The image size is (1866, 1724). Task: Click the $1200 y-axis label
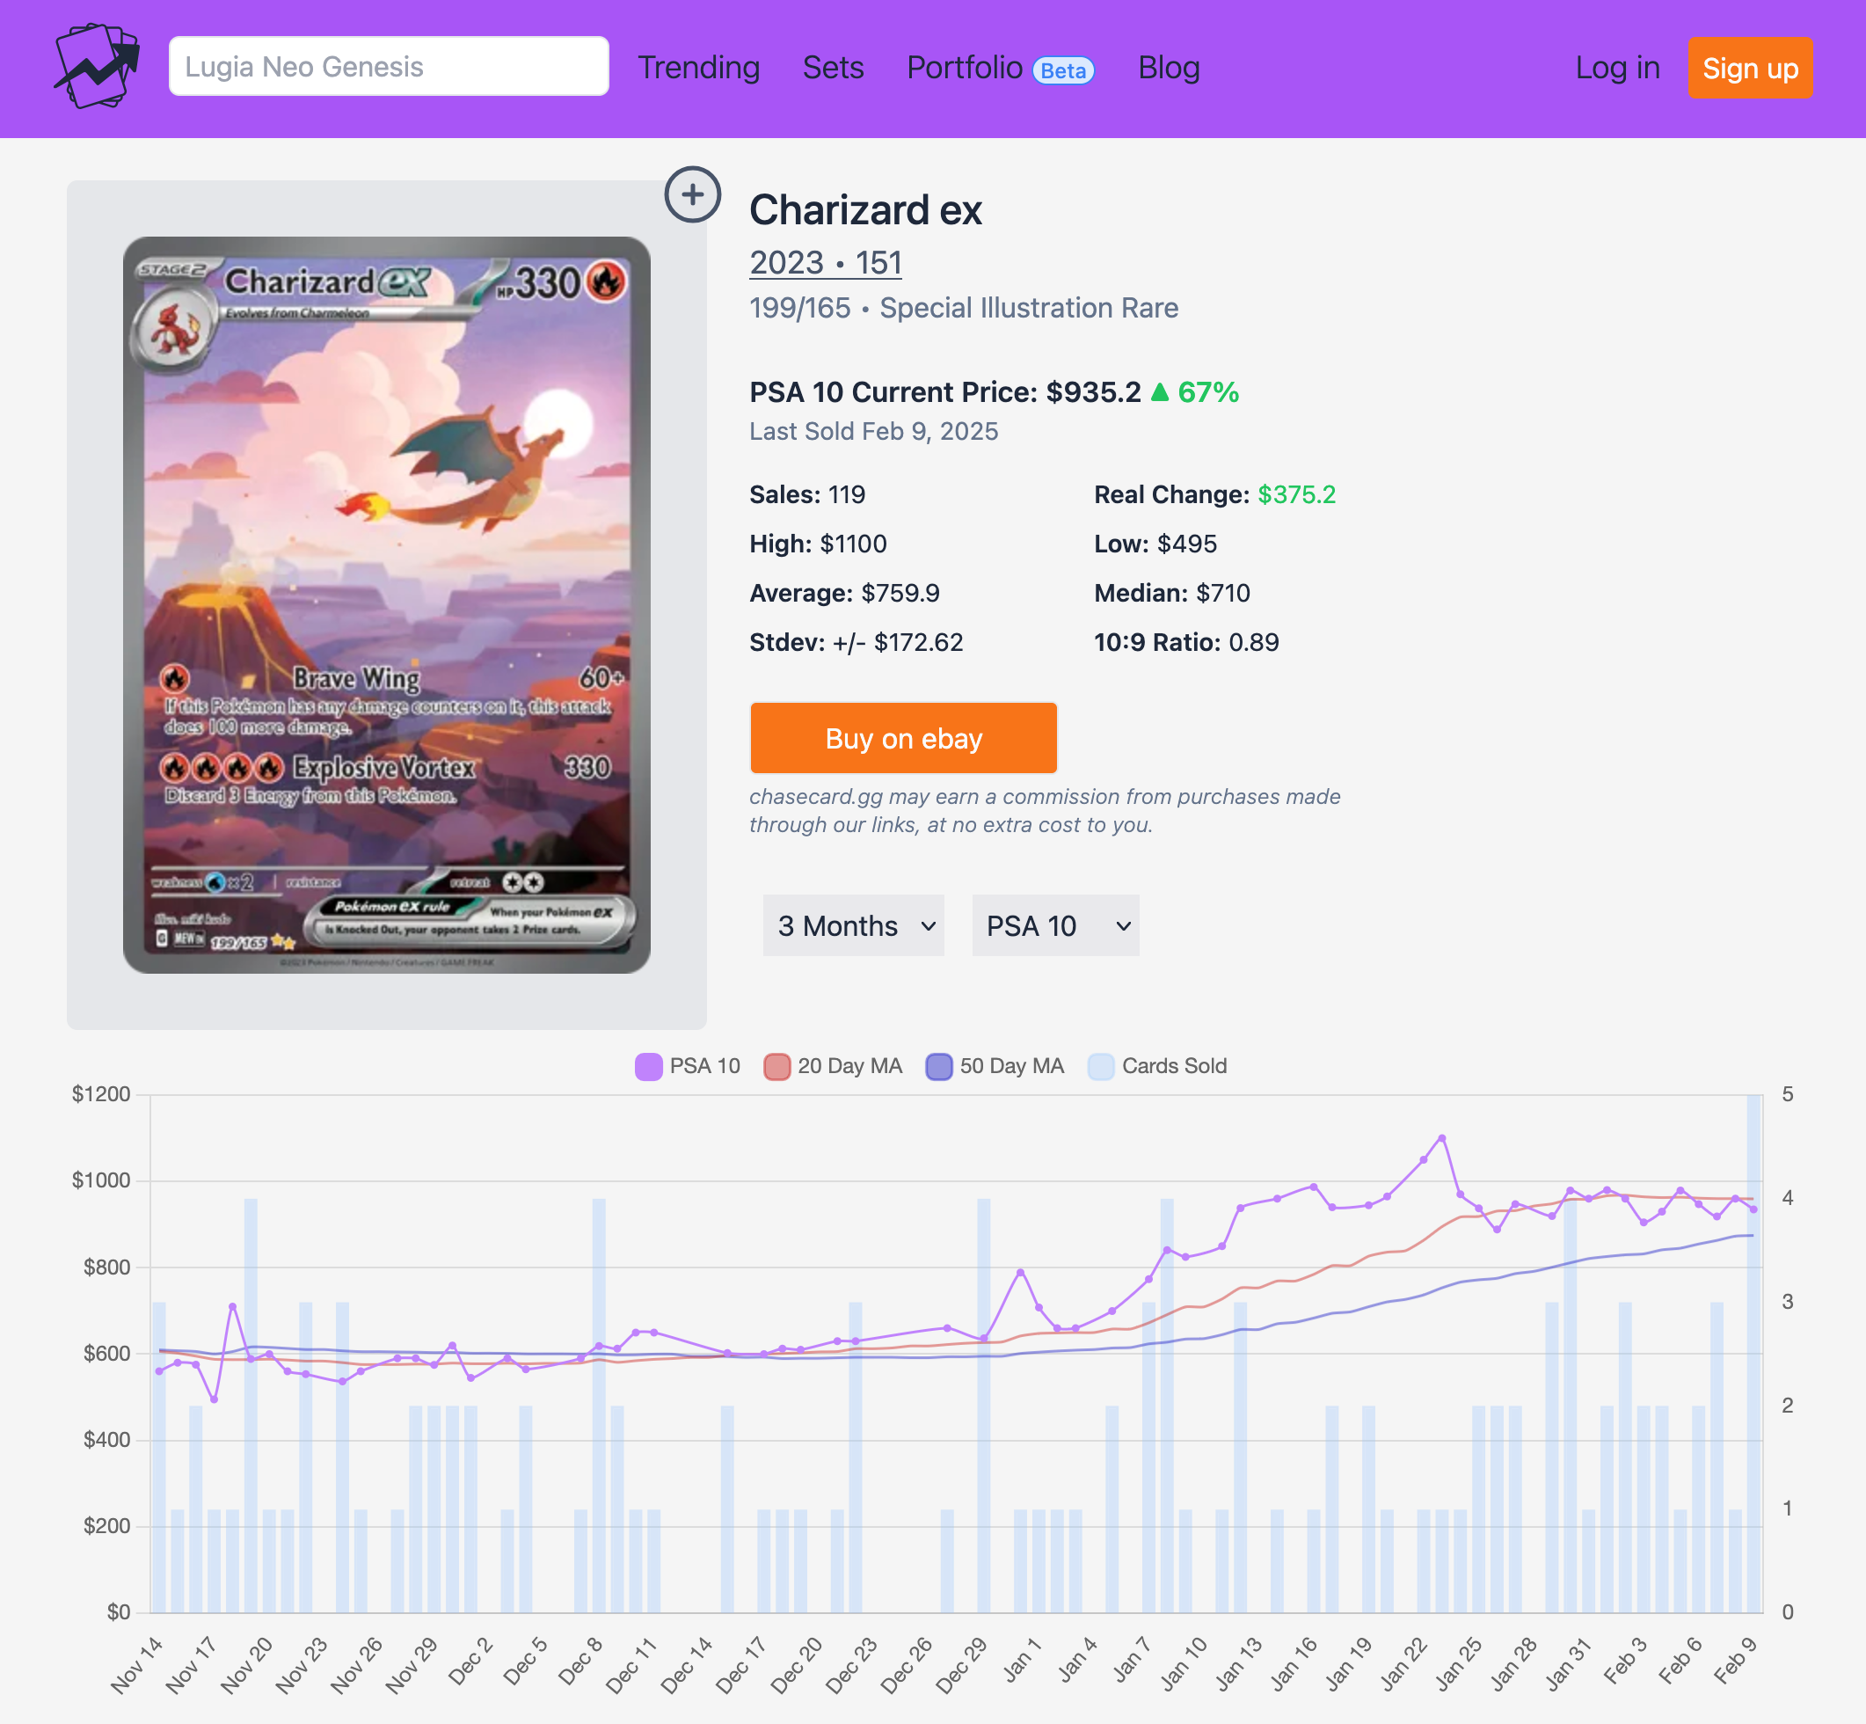pos(101,1094)
